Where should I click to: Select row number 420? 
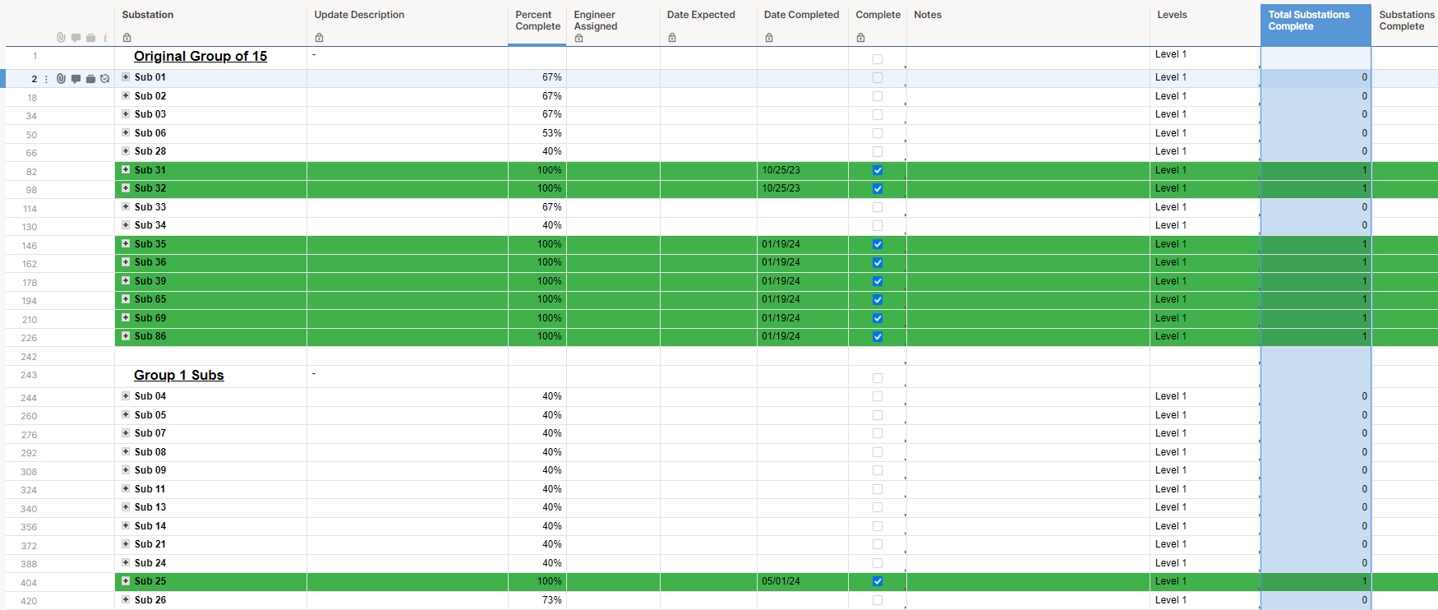pyautogui.click(x=29, y=601)
